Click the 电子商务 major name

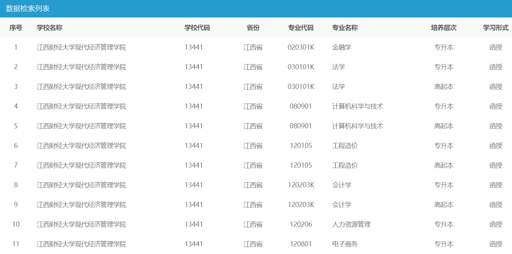coord(345,244)
